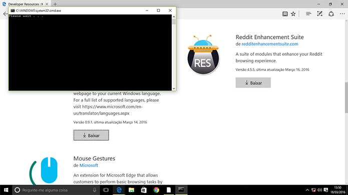This screenshot has height=195, width=348.
Task: Close the cmd.exe window
Action: (x=170, y=10)
